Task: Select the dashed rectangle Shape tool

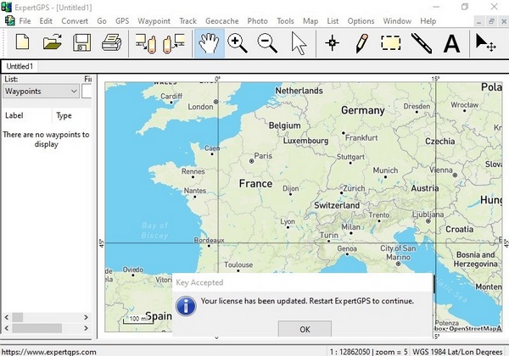Action: pyautogui.click(x=390, y=43)
